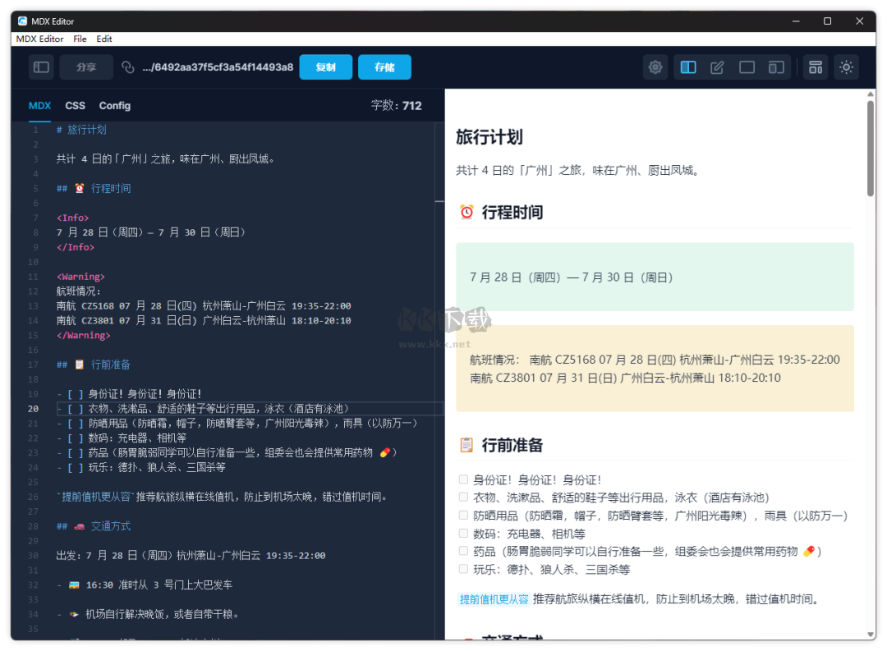
Task: Click the 提前值机更从容 highlighted text in preview
Action: [x=494, y=599]
